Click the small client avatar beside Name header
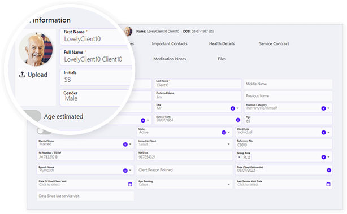The width and height of the screenshot is (347, 214). pyautogui.click(x=128, y=32)
